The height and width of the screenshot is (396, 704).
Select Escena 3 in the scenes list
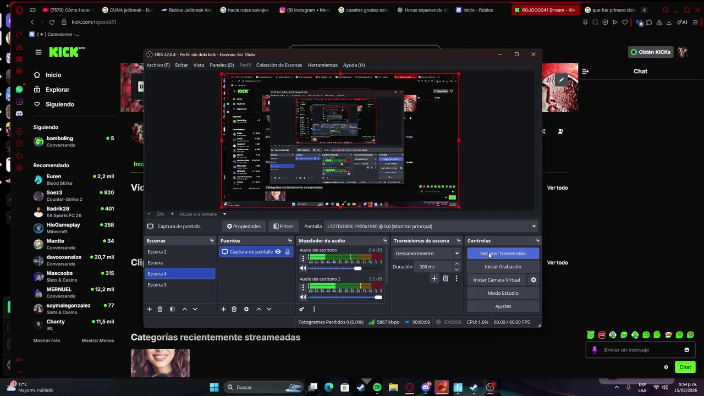(x=180, y=284)
